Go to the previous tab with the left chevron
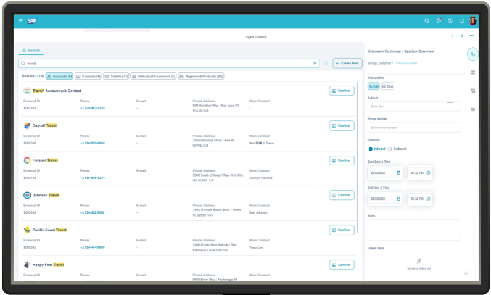Viewport: 491px width, 295px height. (452, 36)
